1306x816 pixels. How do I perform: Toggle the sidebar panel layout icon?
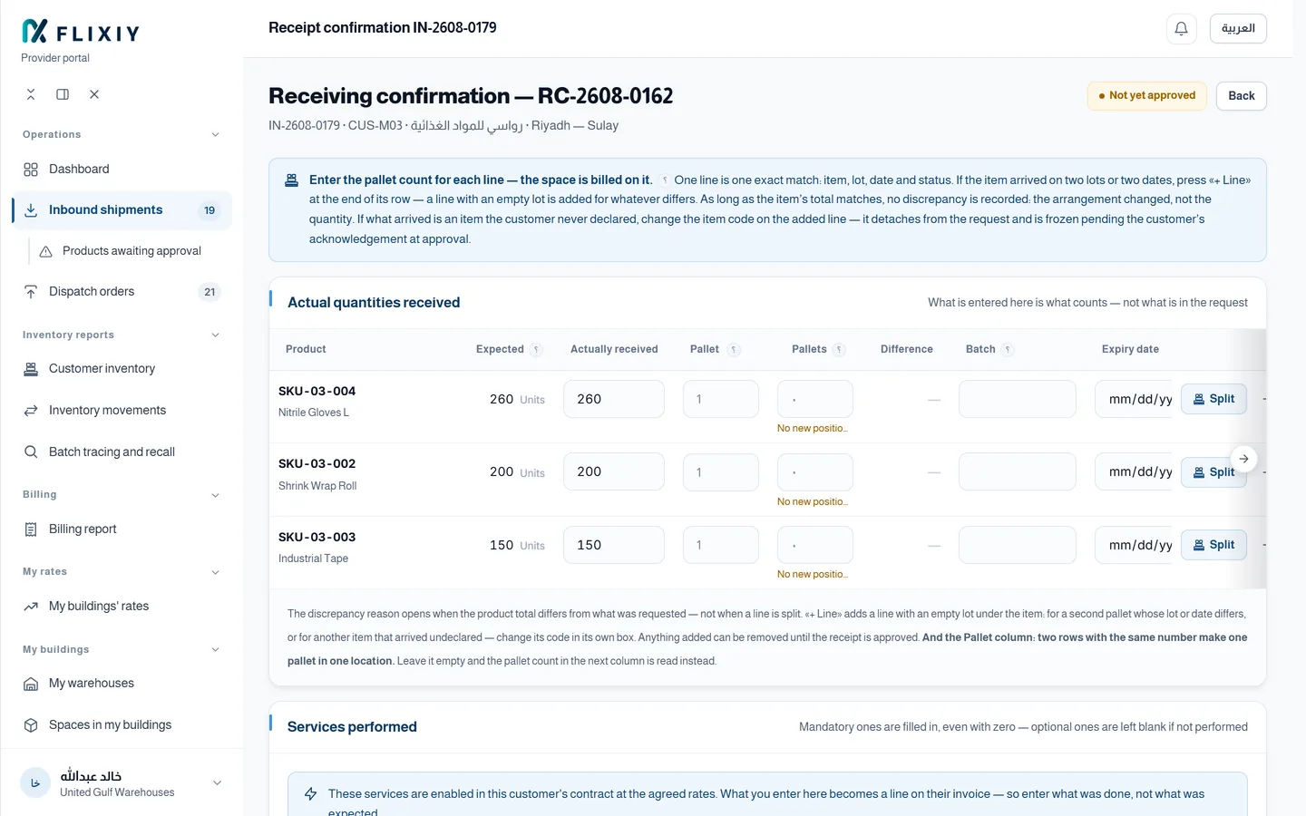click(63, 94)
